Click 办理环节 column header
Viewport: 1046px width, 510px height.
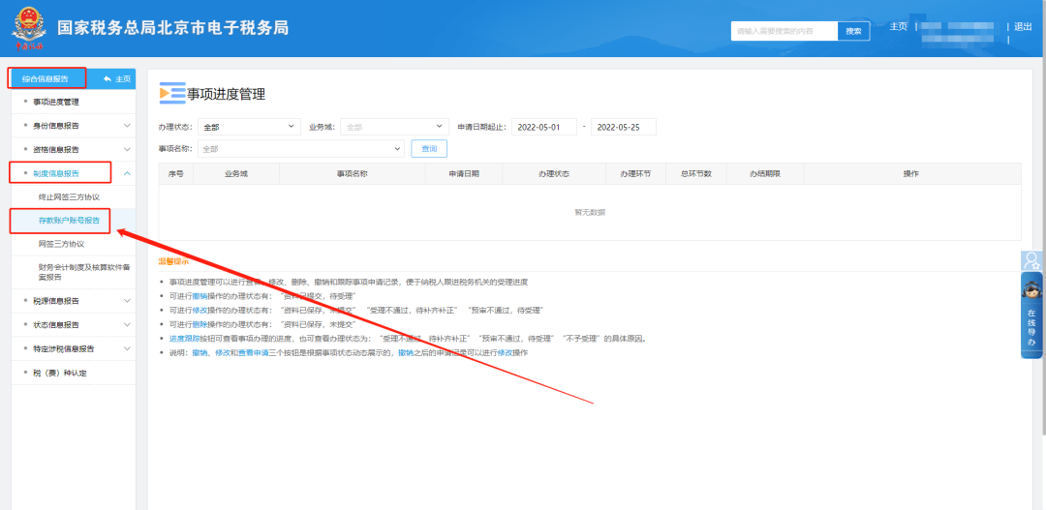(x=635, y=173)
